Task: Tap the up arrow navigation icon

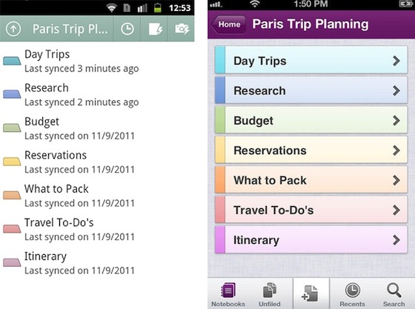Action: pyautogui.click(x=13, y=29)
